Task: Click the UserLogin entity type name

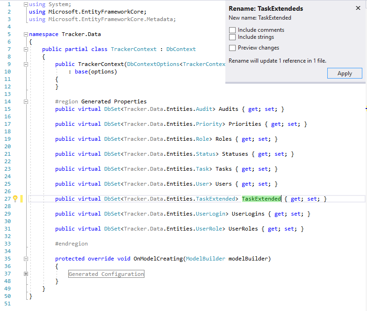Action: [x=210, y=214]
